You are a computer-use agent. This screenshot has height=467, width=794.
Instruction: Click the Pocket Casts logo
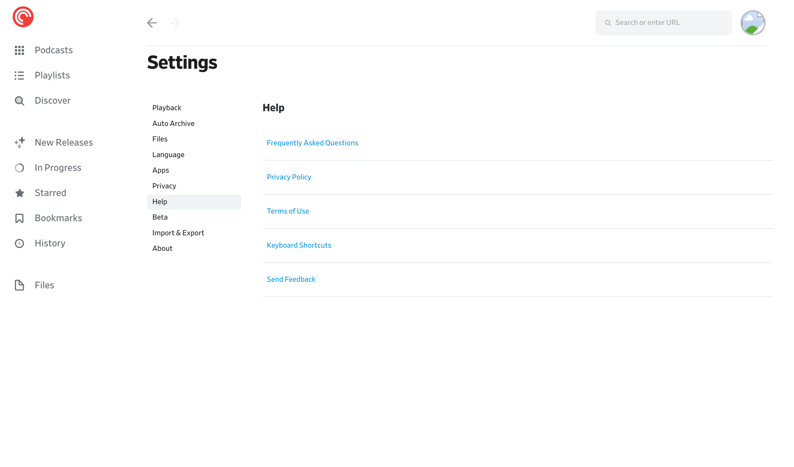[x=23, y=17]
